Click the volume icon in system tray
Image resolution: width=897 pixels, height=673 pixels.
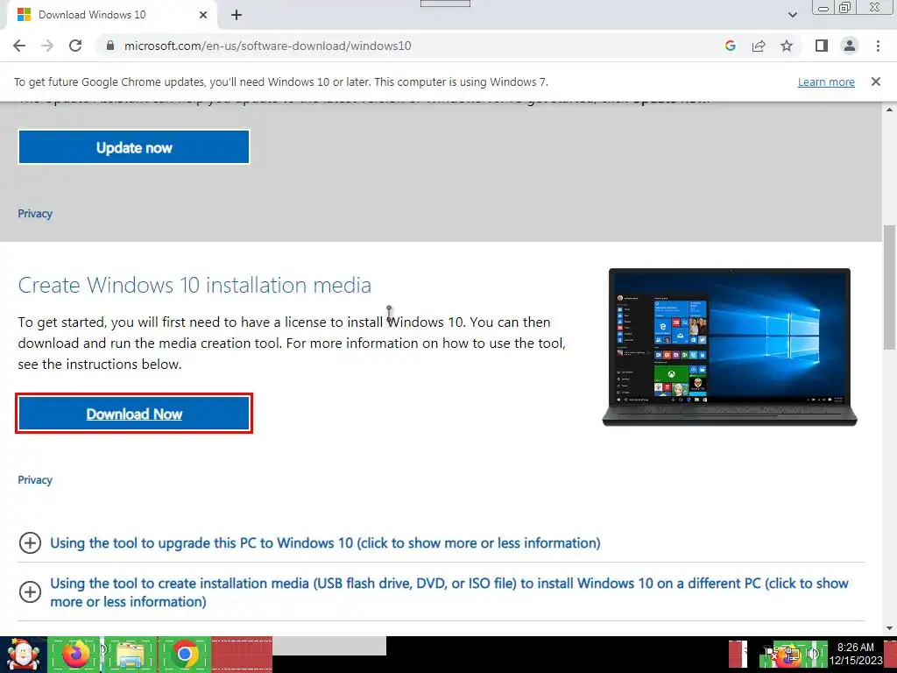[x=813, y=654]
